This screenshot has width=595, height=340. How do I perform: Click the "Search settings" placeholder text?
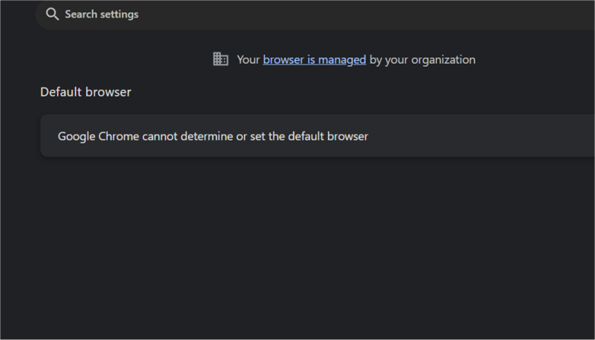[x=101, y=14]
